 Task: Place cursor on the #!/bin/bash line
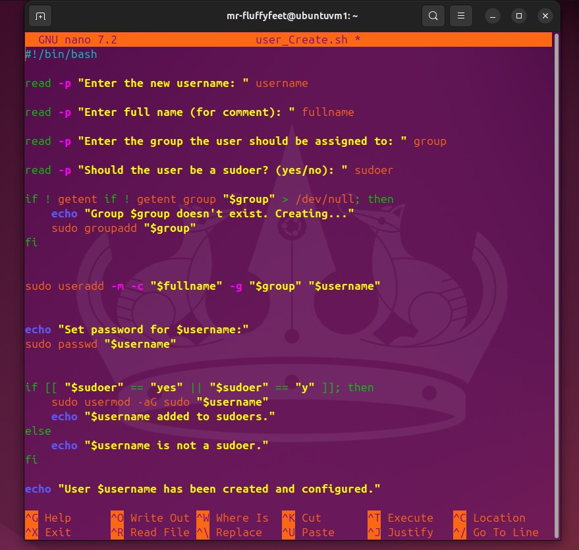pyautogui.click(x=61, y=54)
